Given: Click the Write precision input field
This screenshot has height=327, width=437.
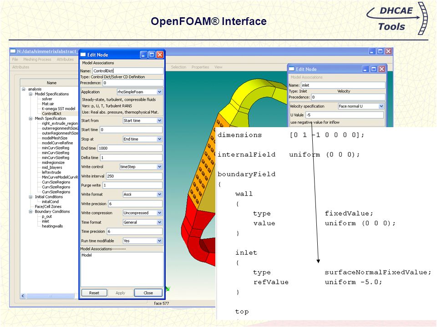Looking at the screenshot, I should (x=135, y=204).
